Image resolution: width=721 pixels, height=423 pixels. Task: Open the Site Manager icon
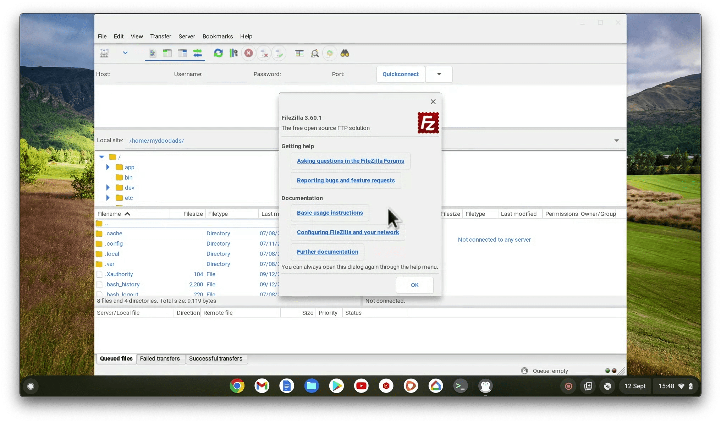104,53
